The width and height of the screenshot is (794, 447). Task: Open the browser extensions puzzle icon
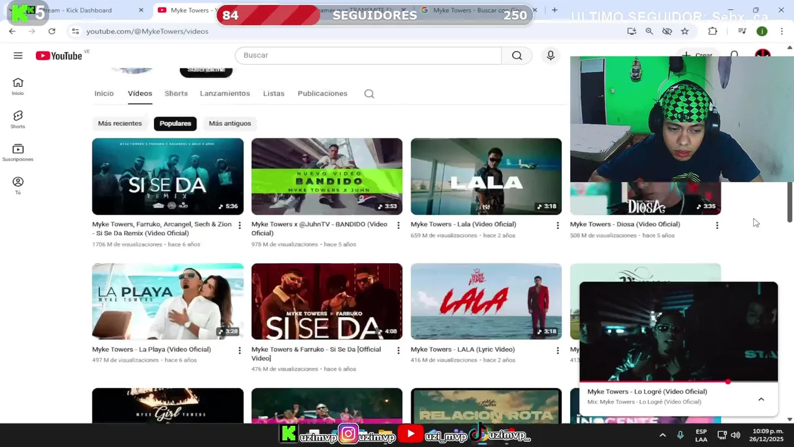[x=713, y=31]
